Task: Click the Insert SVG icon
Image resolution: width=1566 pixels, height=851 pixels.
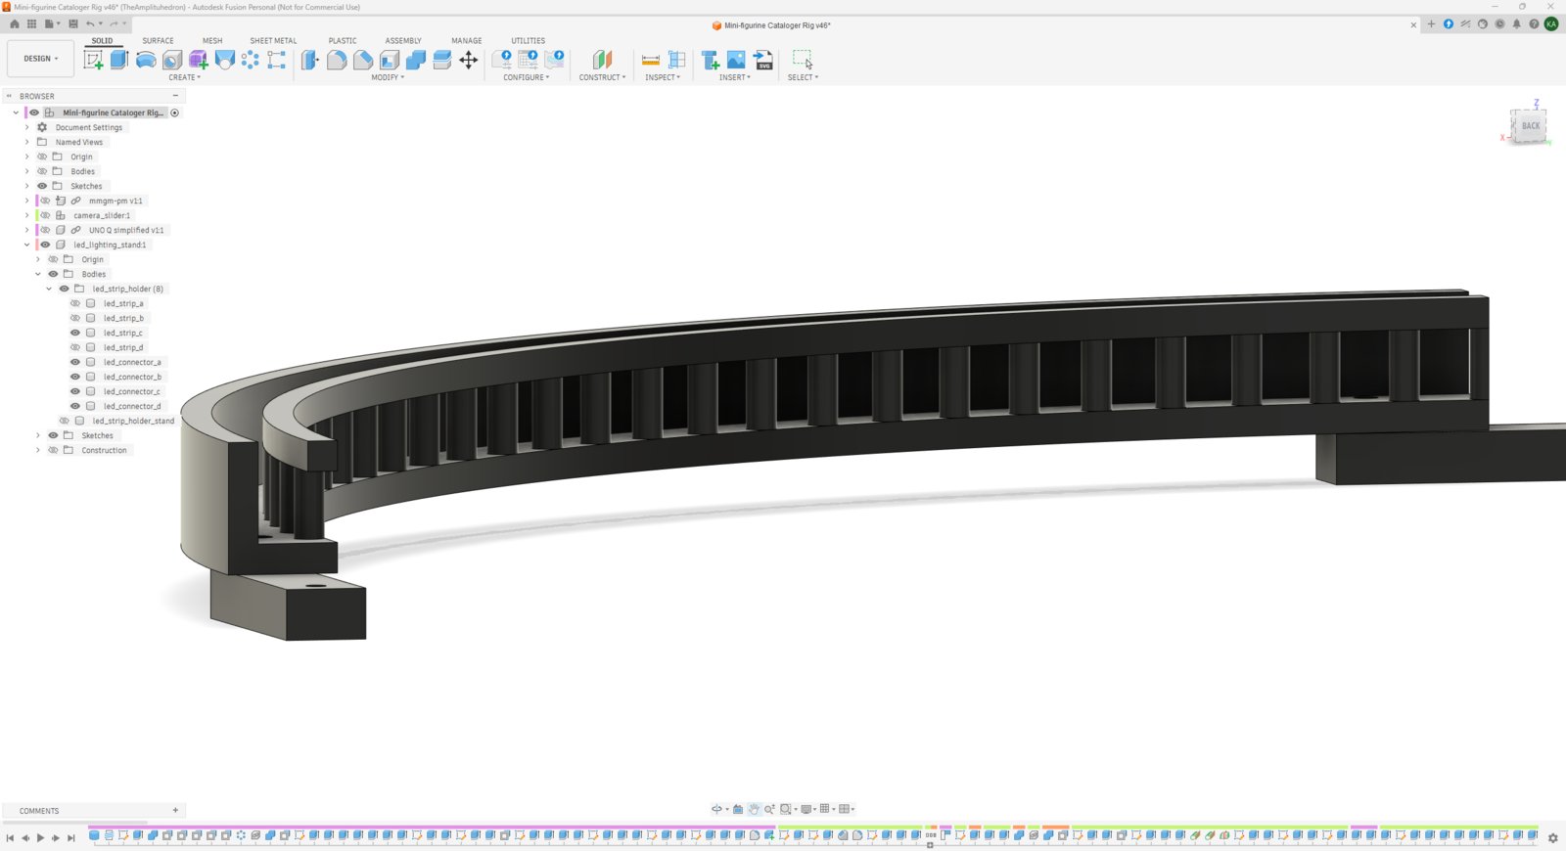Action: (763, 60)
